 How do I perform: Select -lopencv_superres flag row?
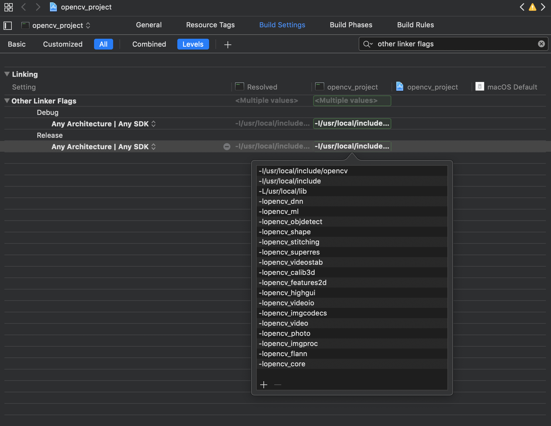352,252
